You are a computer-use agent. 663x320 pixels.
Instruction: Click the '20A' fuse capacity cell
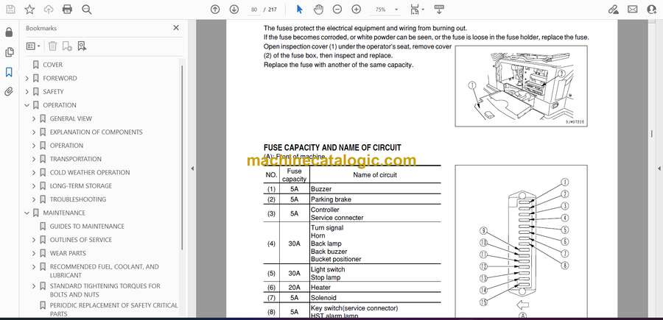294,288
